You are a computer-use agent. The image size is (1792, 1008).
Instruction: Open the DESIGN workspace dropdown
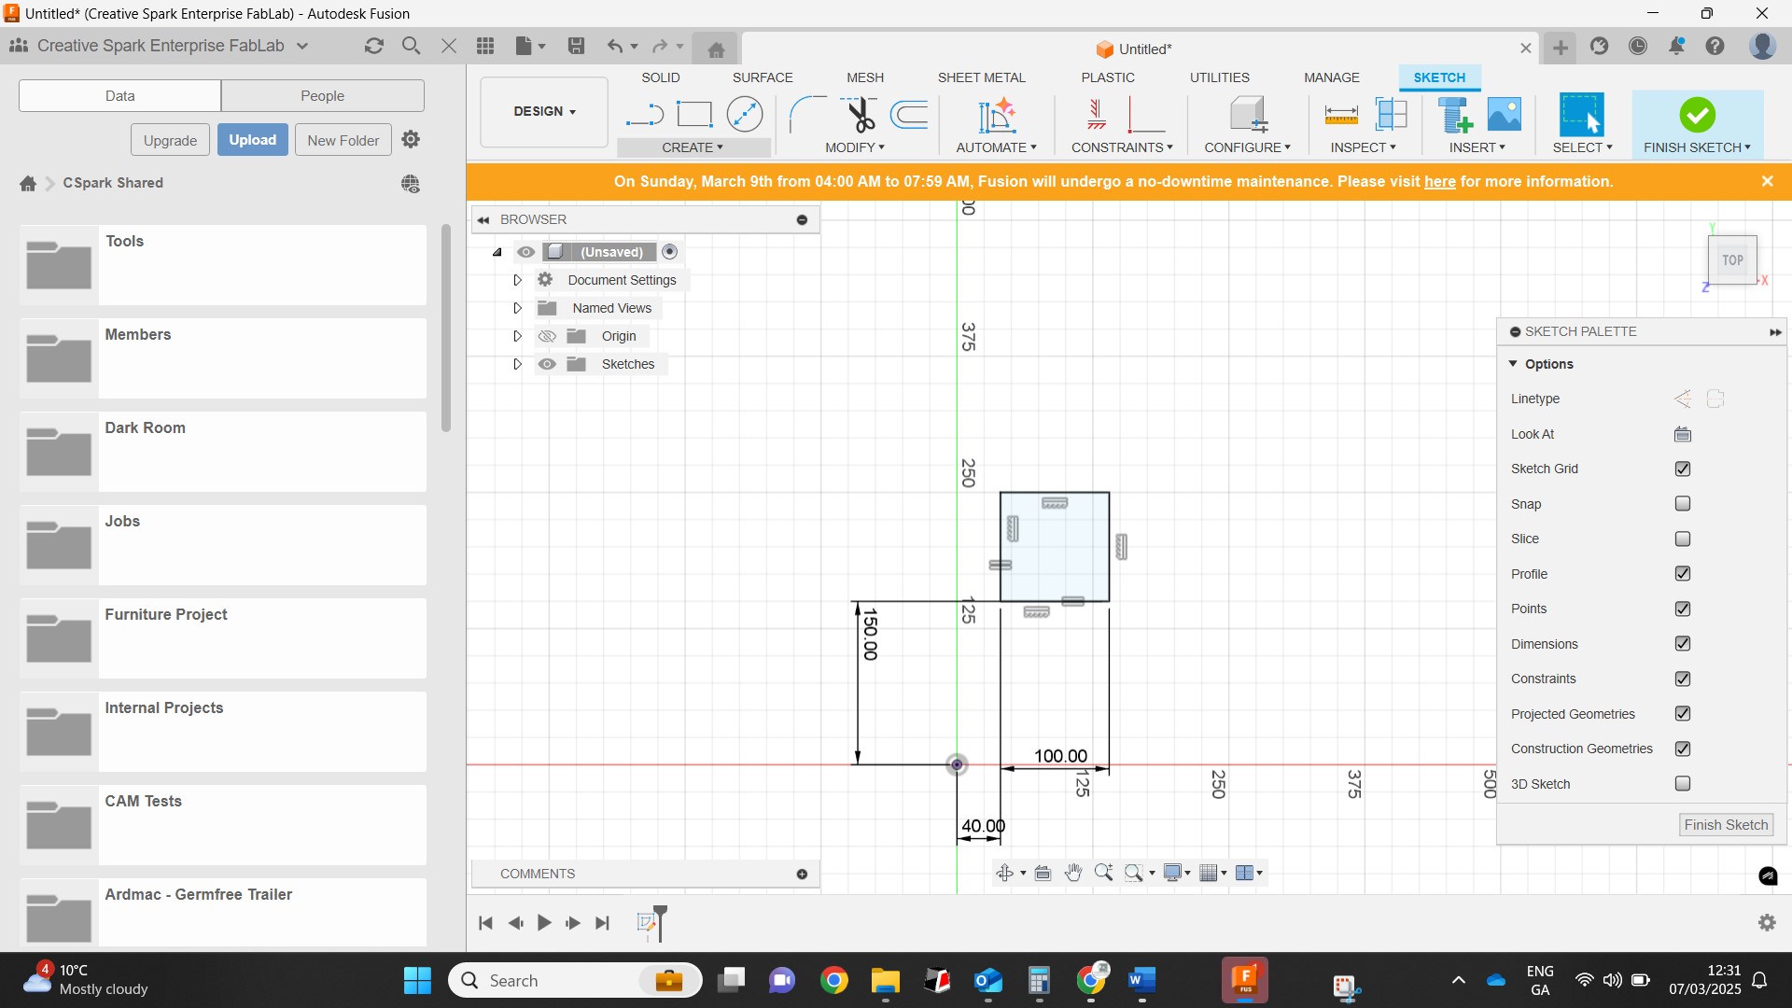[544, 112]
